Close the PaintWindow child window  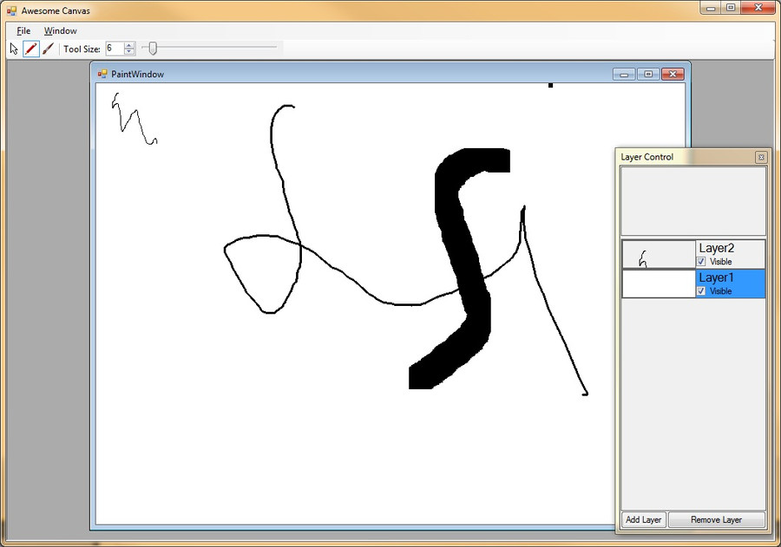point(673,75)
